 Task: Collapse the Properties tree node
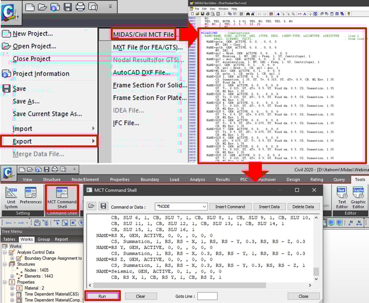(5, 282)
